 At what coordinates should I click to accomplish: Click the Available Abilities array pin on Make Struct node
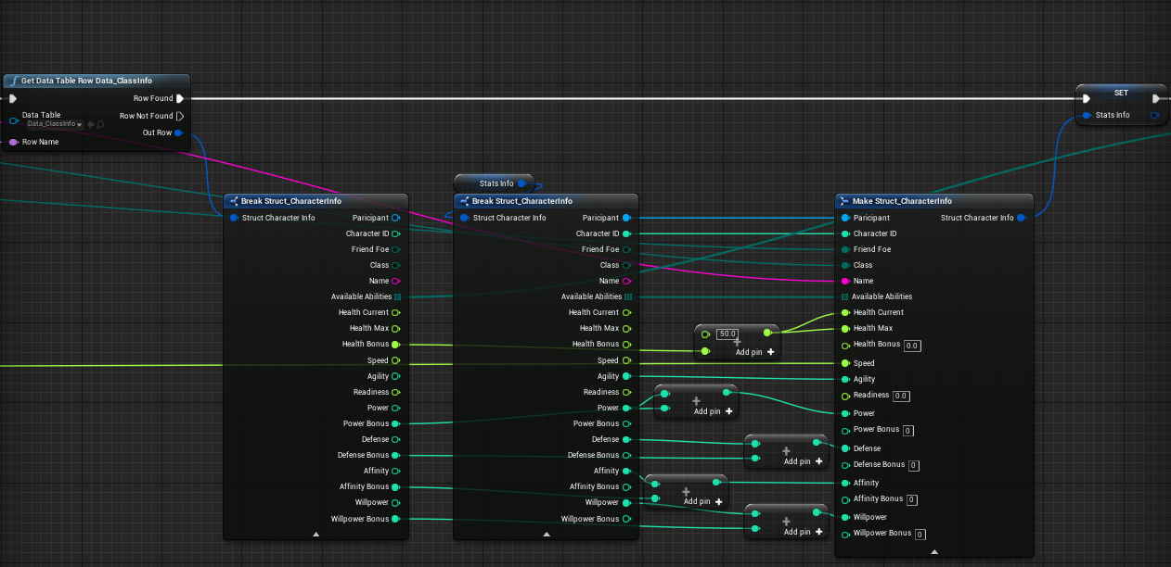846,296
